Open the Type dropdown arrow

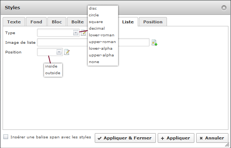76,33
